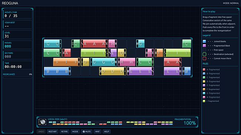The width and height of the screenshot is (241, 135).
Task: Select the yellow D fragment in second row
Action: [122, 53]
